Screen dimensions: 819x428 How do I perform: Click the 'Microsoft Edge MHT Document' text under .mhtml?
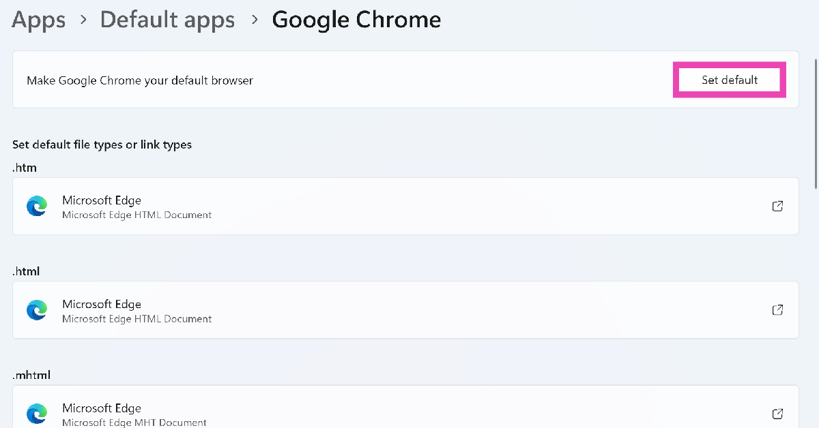[x=134, y=423]
